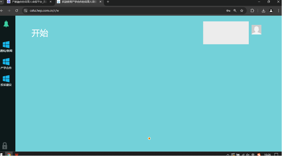Image resolution: width=282 pixels, height=156 pixels.
Task: Click the password key icon in address bar
Action: click(x=228, y=11)
